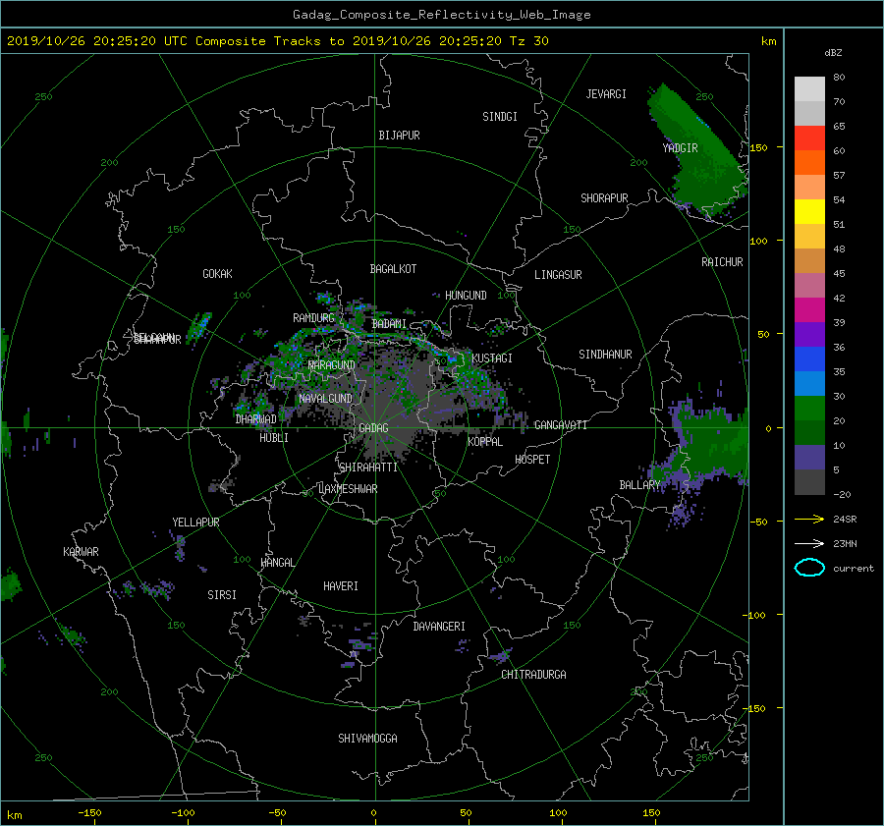Click the KUSTAGI city label
The image size is (884, 826).
click(492, 358)
